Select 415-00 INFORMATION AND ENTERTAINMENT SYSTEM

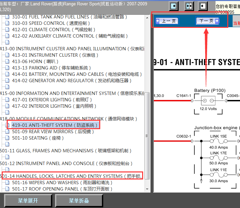click(x=72, y=93)
